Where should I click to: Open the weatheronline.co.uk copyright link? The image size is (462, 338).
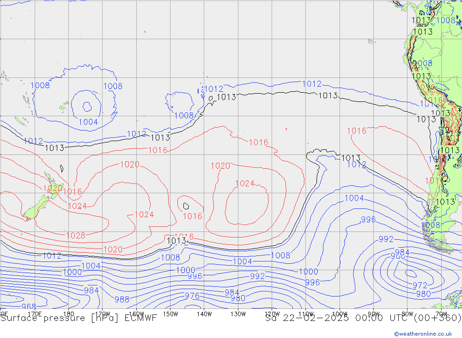(x=423, y=334)
